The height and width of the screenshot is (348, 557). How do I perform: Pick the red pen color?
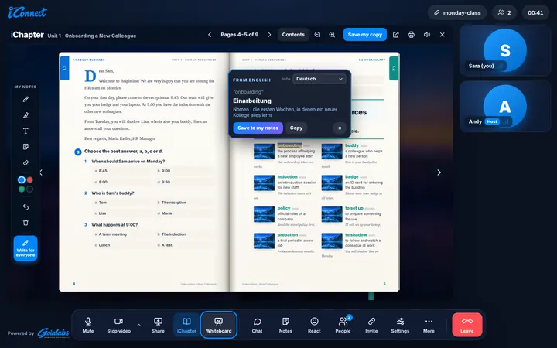(x=30, y=179)
